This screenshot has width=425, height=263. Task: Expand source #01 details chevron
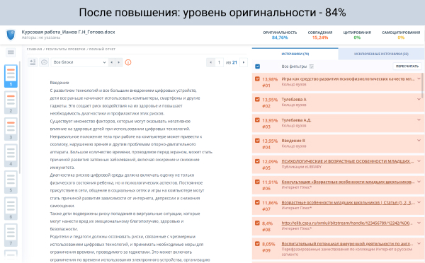tap(419, 78)
